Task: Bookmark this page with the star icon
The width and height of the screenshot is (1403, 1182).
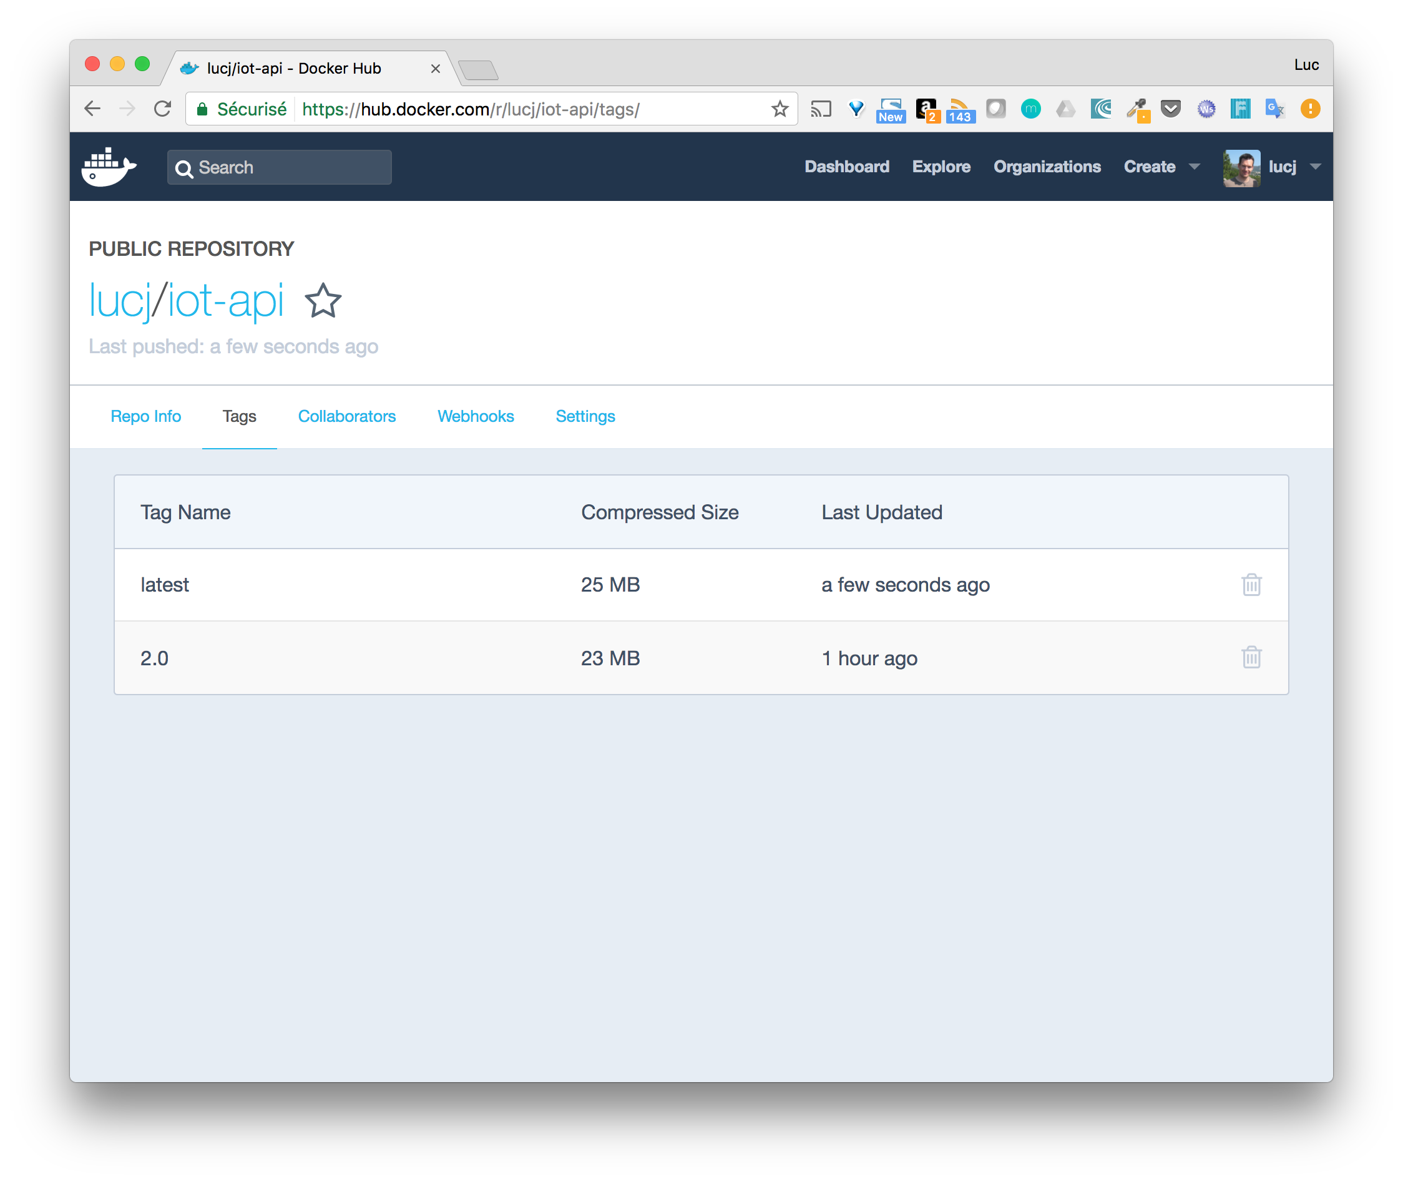Action: [x=780, y=109]
